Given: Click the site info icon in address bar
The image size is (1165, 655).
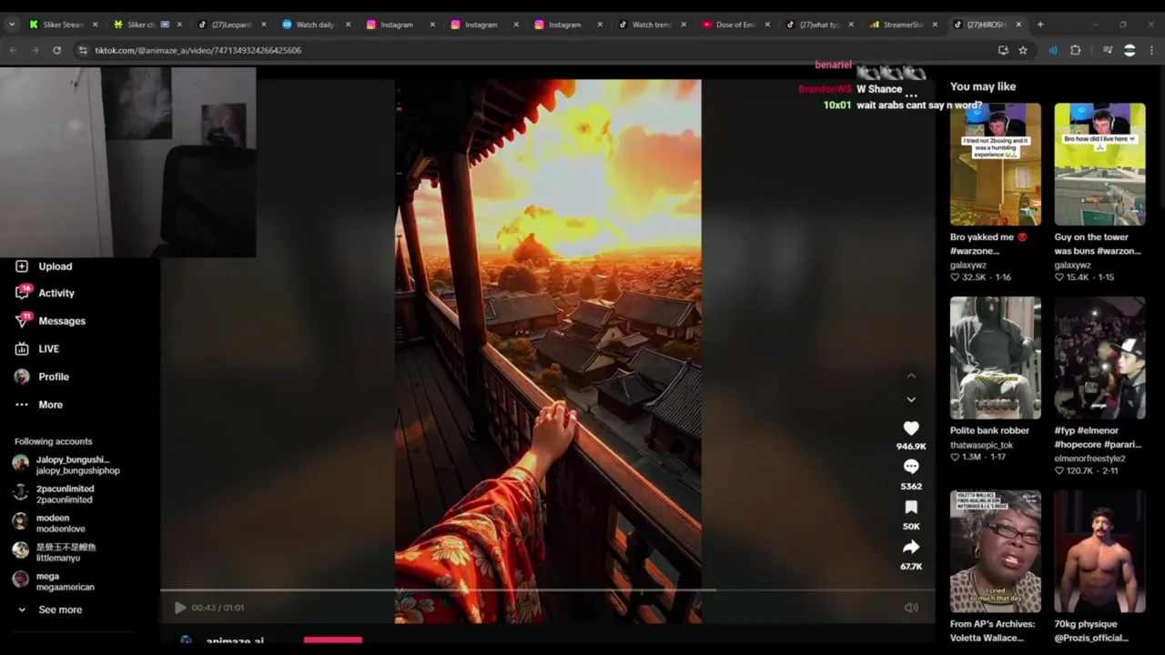Looking at the screenshot, I should (82, 50).
